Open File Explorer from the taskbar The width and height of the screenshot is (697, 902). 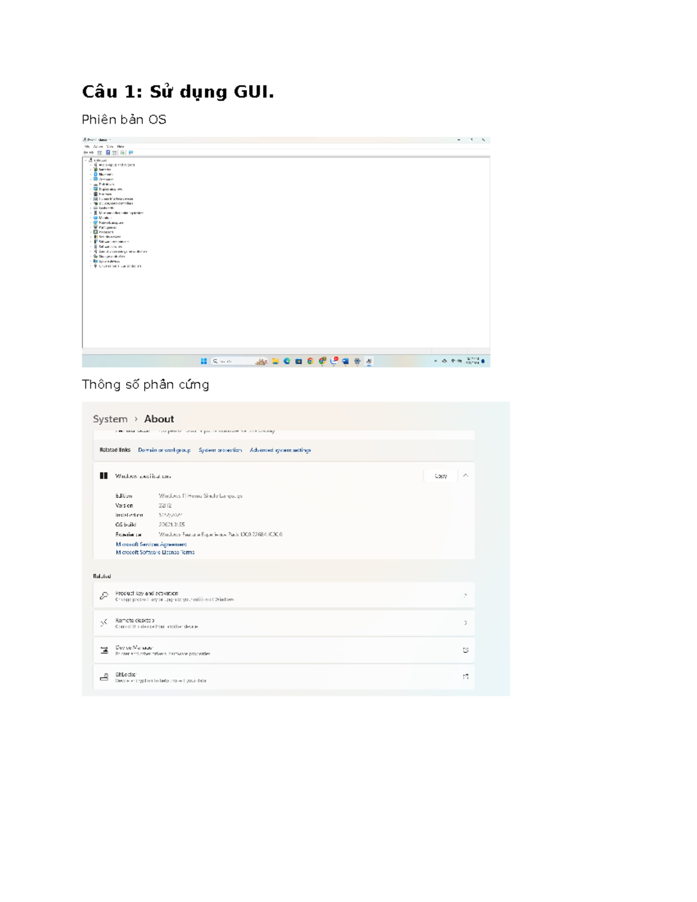click(x=275, y=361)
